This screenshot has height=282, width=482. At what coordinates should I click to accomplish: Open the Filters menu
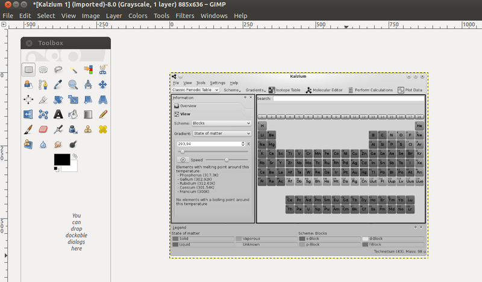pos(185,16)
